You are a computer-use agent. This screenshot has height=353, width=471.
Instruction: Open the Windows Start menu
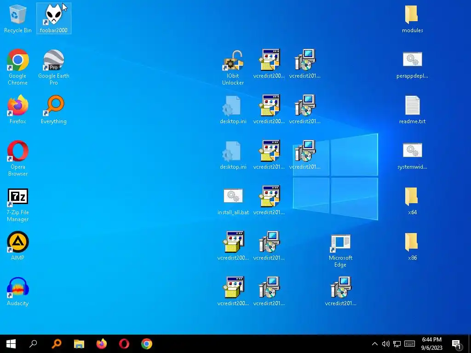coord(11,344)
